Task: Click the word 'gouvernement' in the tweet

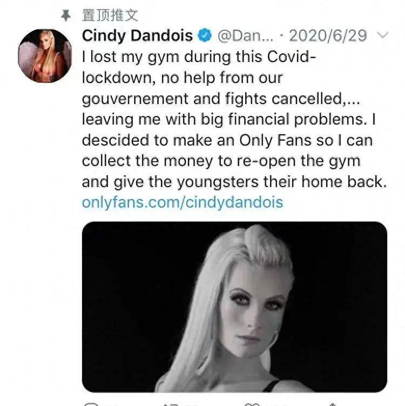Action: coord(135,99)
